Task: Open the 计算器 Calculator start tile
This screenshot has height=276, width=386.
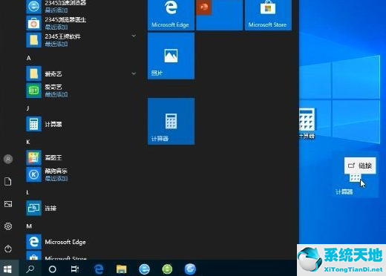Action: click(171, 121)
